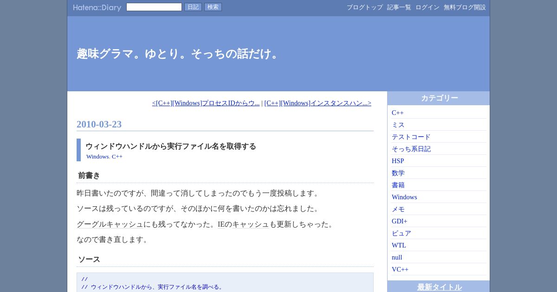557x292 pixels.
Task: Focus the header search input box
Action: pos(154,7)
